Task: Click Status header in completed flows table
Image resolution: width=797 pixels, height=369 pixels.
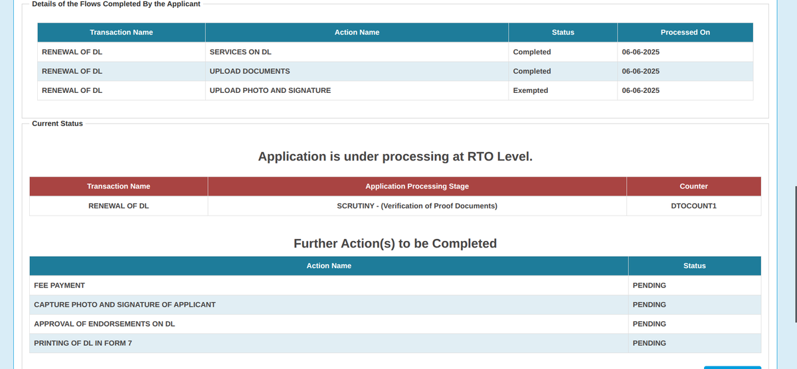Action: point(563,32)
